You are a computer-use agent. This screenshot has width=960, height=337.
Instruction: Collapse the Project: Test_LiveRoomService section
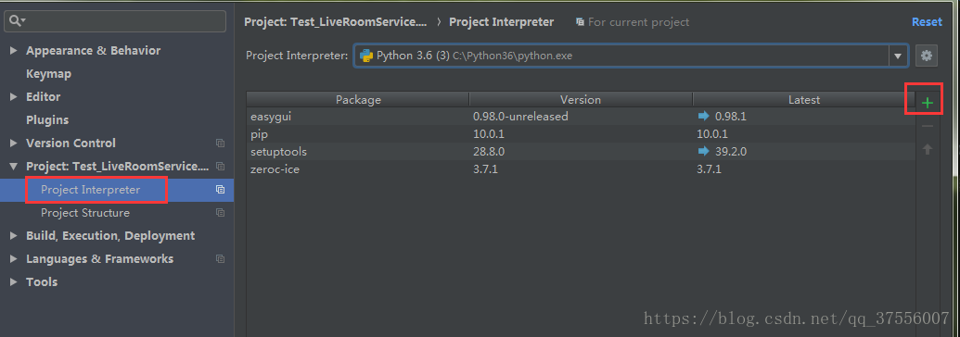[14, 167]
